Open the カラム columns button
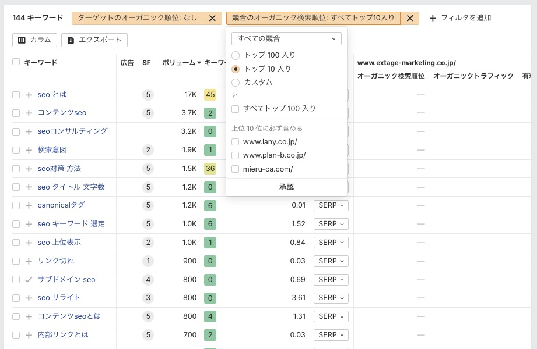This screenshot has height=349, width=537. click(34, 40)
